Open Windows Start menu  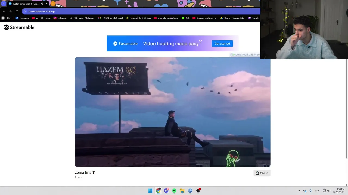pos(150,191)
